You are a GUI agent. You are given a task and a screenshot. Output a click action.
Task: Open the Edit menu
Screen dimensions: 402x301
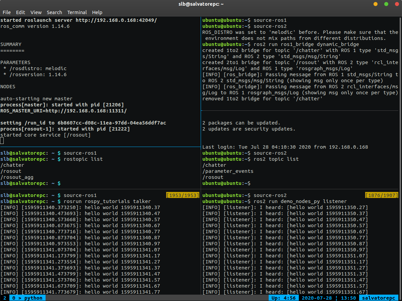pyautogui.click(x=20, y=12)
